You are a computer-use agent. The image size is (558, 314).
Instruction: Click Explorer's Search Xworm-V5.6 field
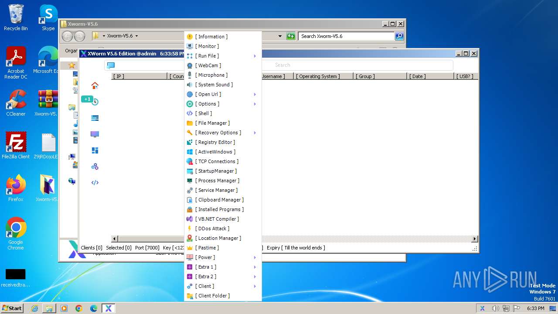[x=347, y=36]
